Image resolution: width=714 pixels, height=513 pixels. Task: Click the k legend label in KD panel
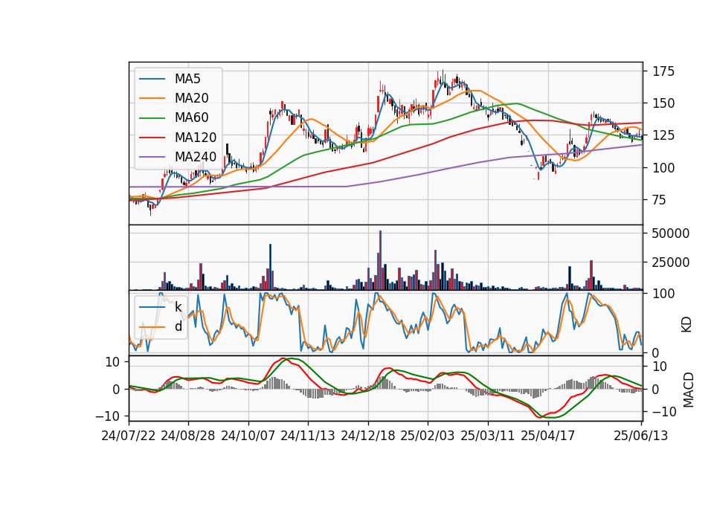pyautogui.click(x=178, y=307)
